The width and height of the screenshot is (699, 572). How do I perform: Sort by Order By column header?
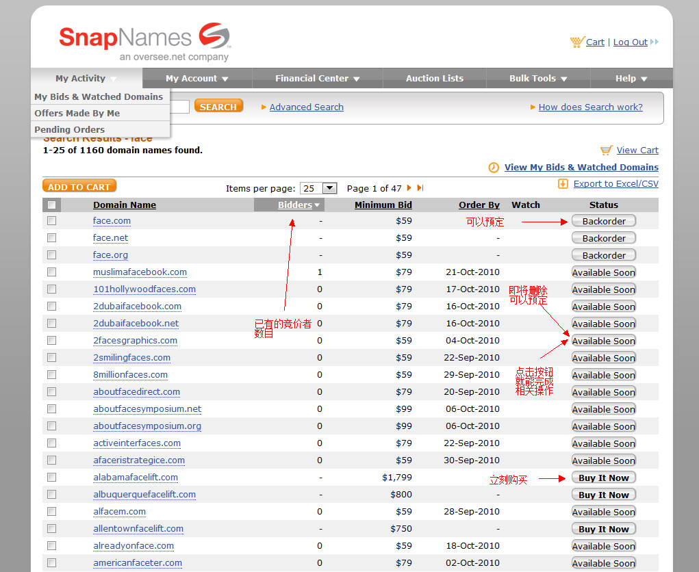click(479, 205)
